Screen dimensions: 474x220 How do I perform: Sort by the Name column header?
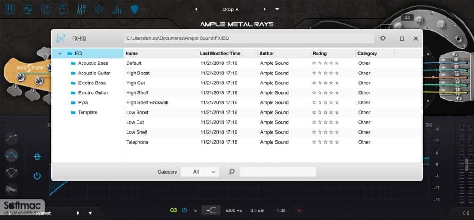click(161, 54)
